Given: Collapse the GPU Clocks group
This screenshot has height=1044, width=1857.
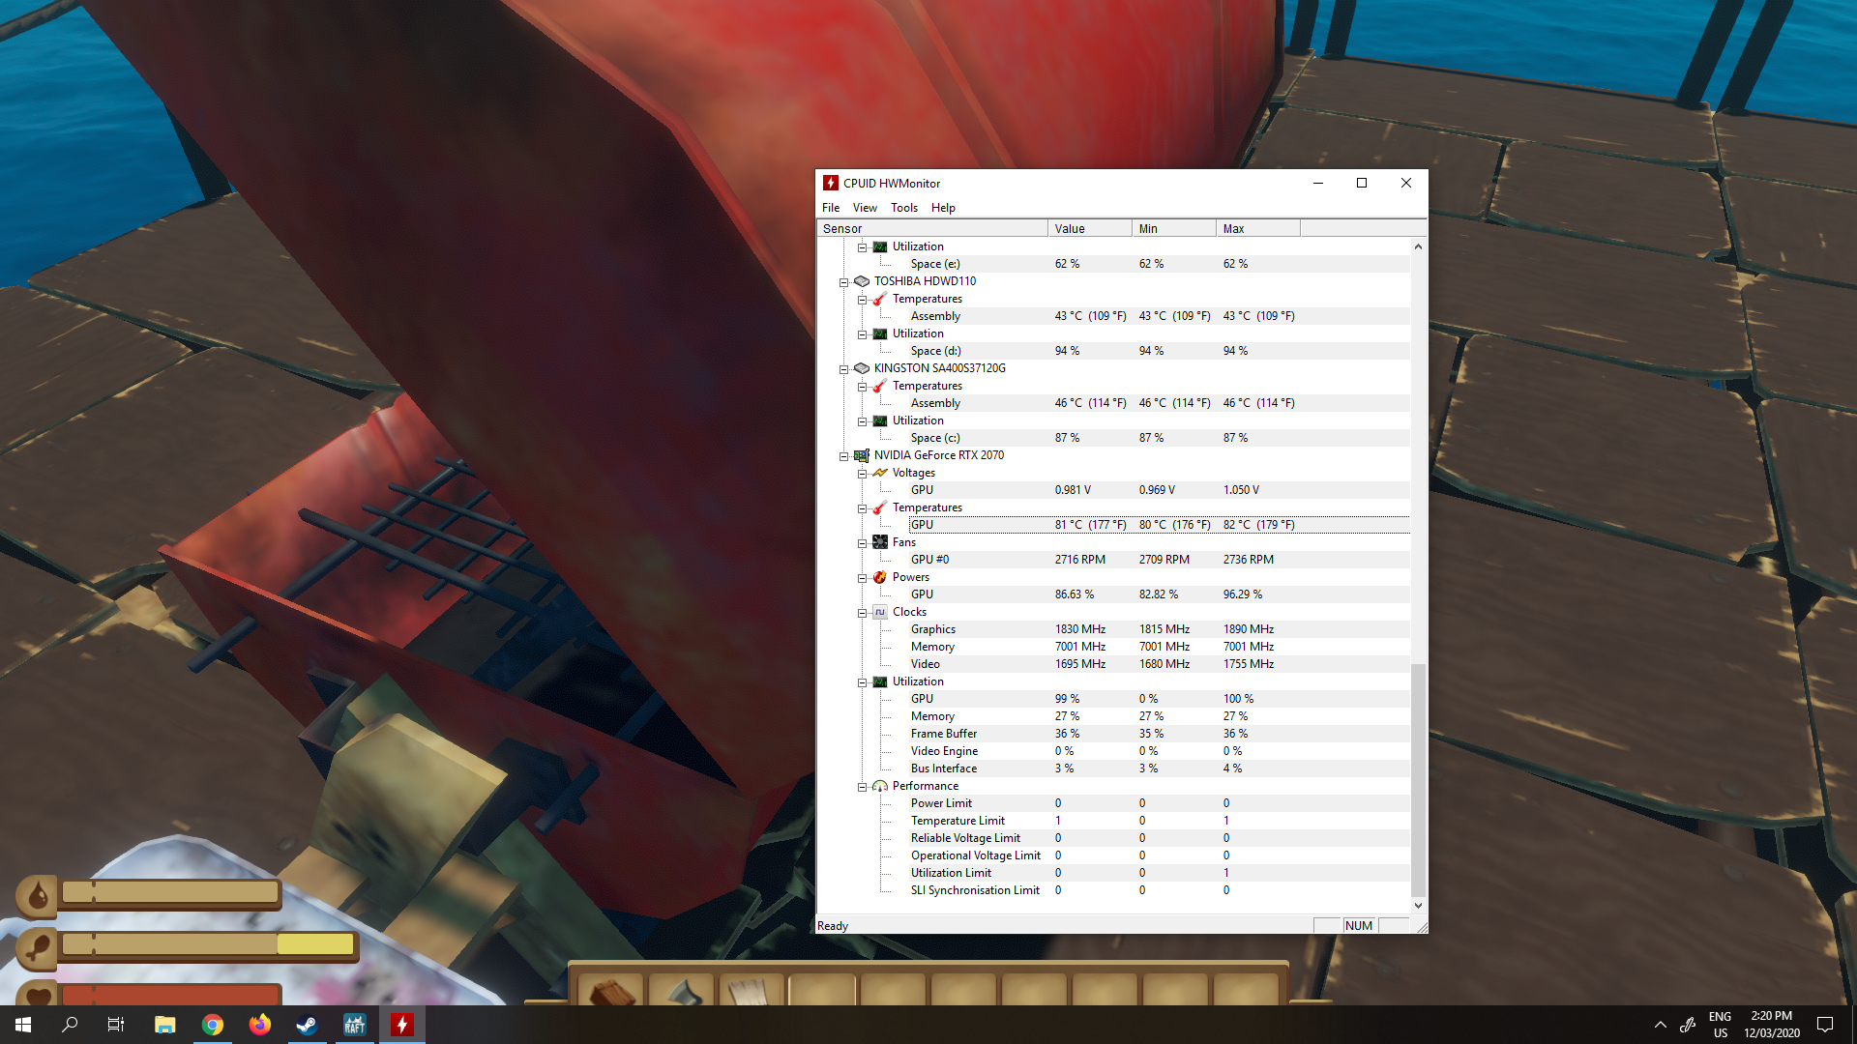Looking at the screenshot, I should tap(862, 613).
